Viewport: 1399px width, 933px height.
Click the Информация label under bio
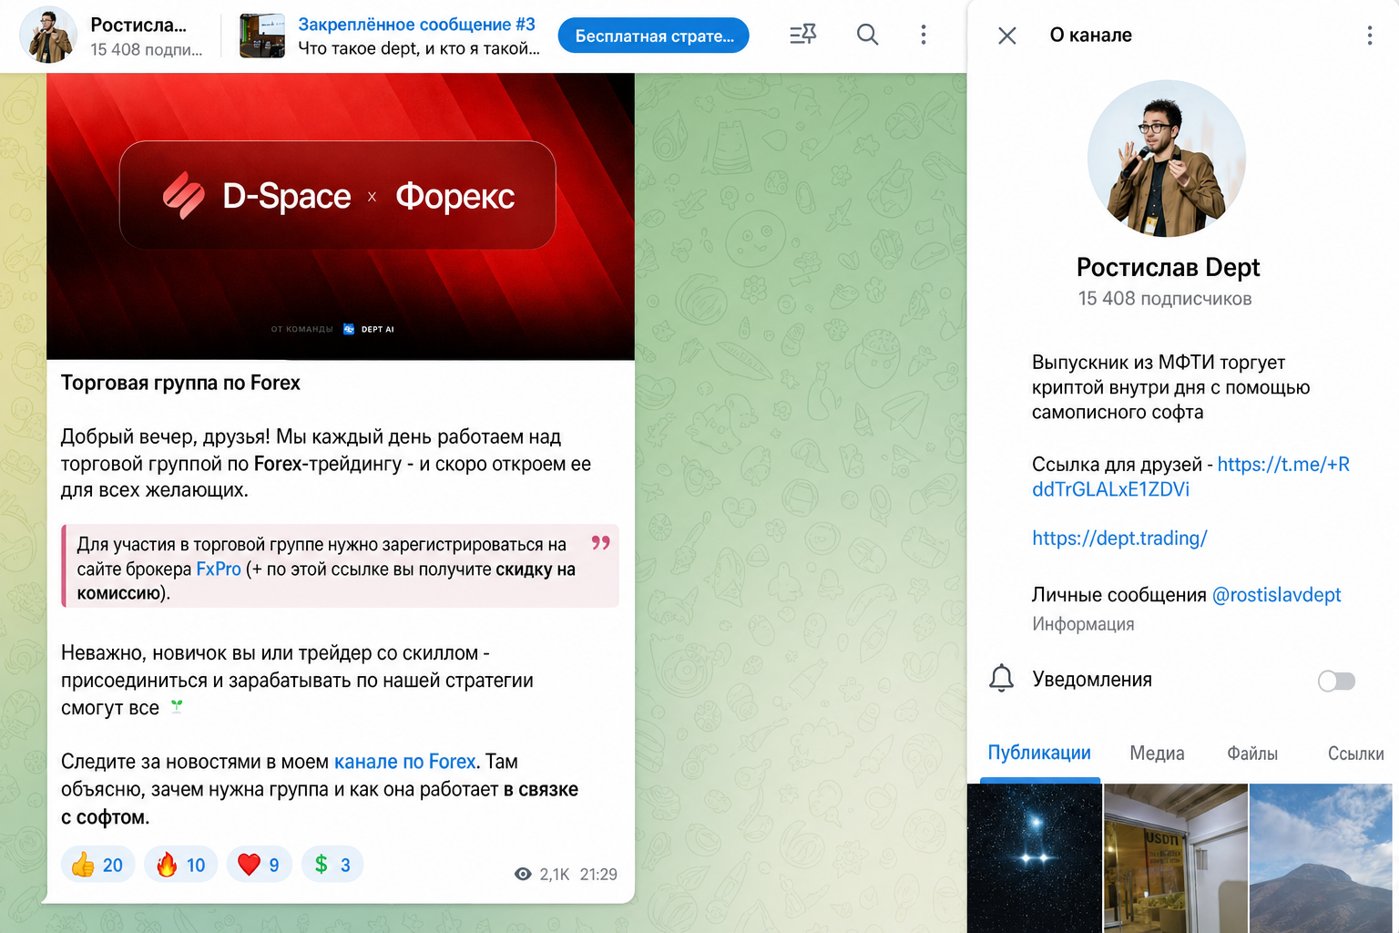pos(1083,624)
